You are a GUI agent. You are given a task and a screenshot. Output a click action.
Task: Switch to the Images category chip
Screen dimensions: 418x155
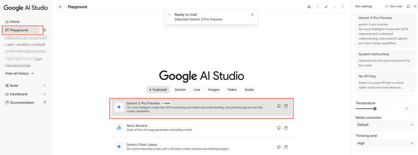click(x=214, y=90)
